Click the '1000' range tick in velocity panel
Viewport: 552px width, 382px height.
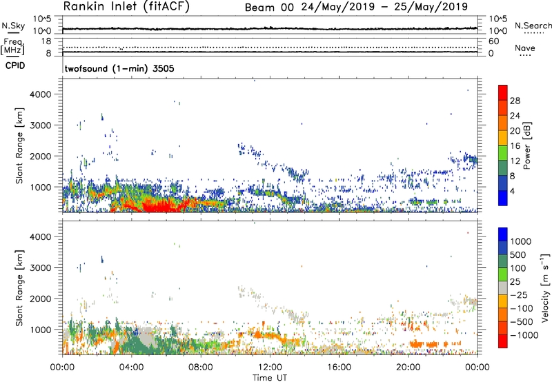(40, 330)
